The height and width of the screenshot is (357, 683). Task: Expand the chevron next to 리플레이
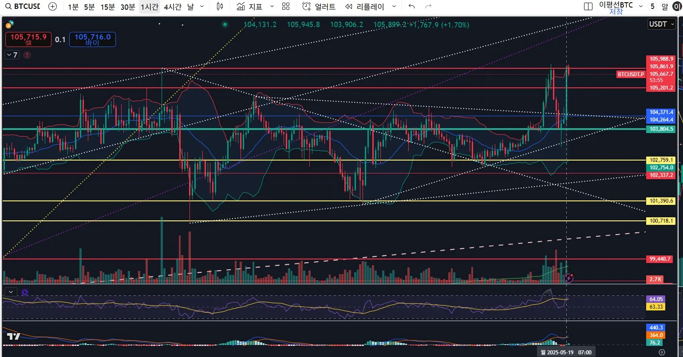[394, 7]
